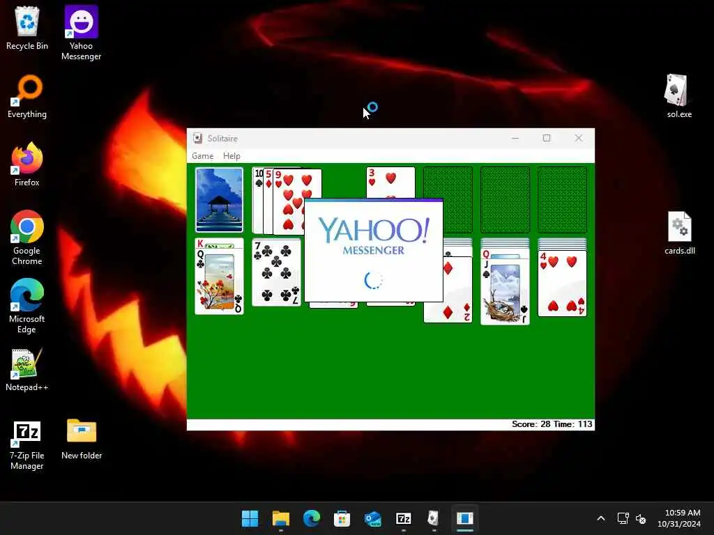Switch to Solitaire via its taskbar icon
This screenshot has height=535, width=714.
coord(434,518)
